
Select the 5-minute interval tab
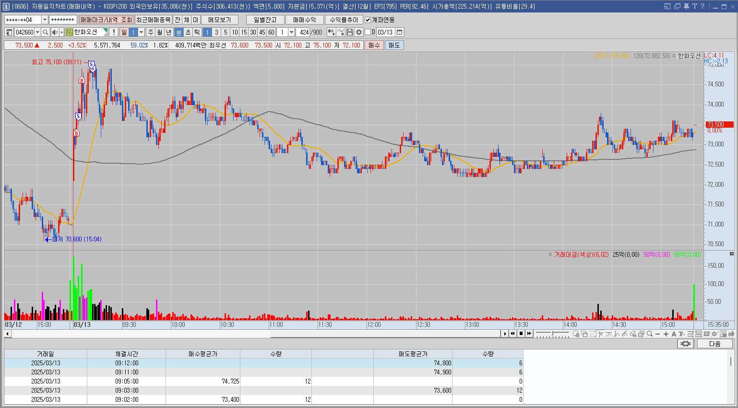[226, 32]
